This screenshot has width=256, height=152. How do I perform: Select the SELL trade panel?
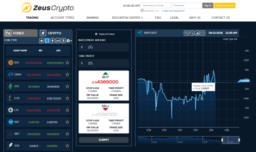(103, 118)
